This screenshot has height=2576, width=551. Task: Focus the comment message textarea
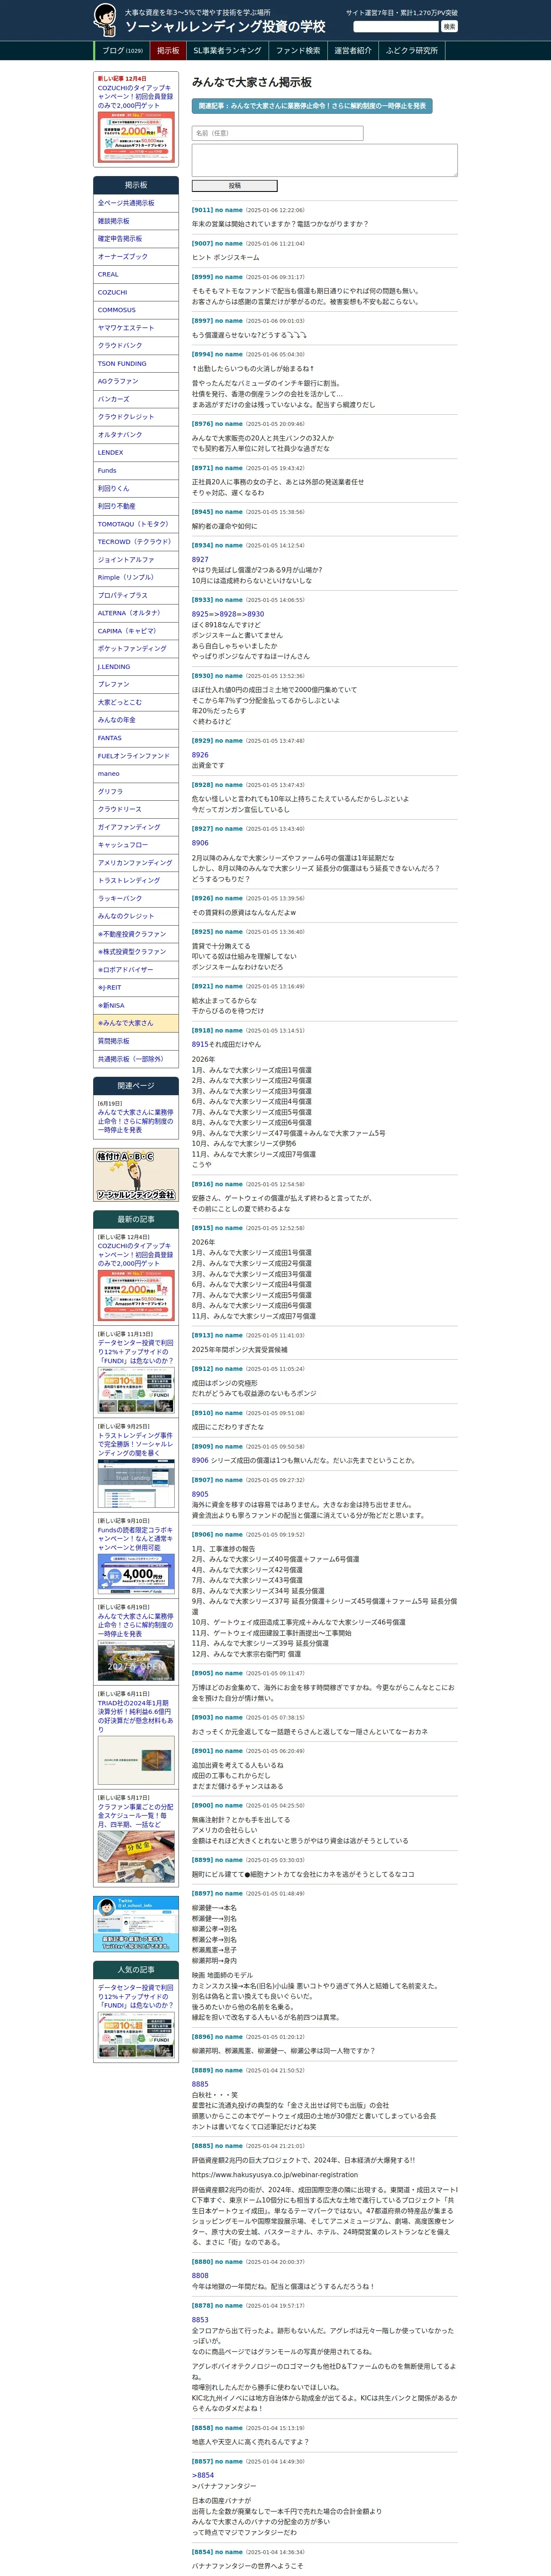click(324, 160)
